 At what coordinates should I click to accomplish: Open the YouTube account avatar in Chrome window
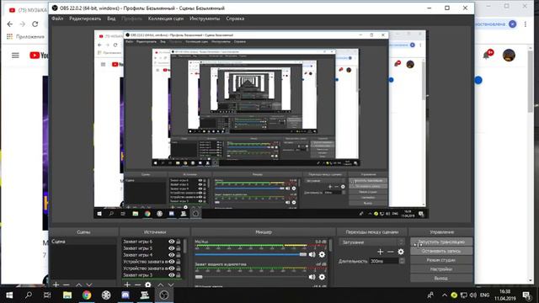coord(509,56)
